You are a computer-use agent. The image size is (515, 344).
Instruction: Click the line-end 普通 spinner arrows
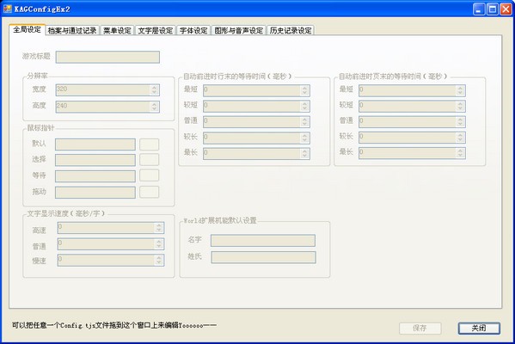[x=305, y=122]
